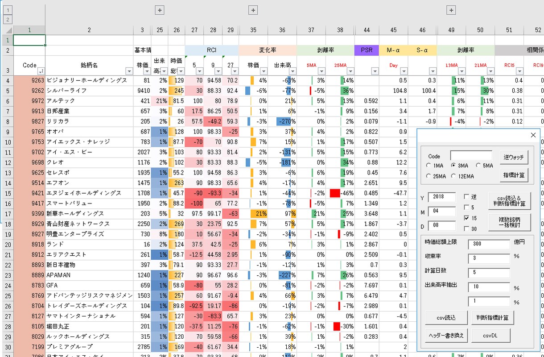The width and height of the screenshot is (544, 357).
Task: Expand the column group above column 25
Action: tap(160, 10)
